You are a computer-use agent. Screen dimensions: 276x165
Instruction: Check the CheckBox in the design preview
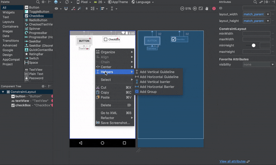click(106, 39)
